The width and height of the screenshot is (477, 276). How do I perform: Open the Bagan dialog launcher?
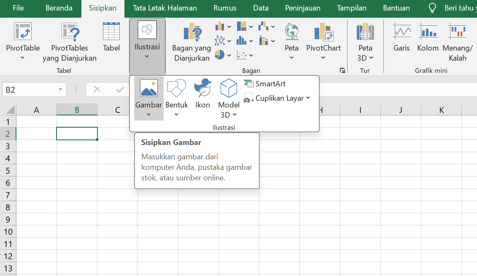point(342,71)
